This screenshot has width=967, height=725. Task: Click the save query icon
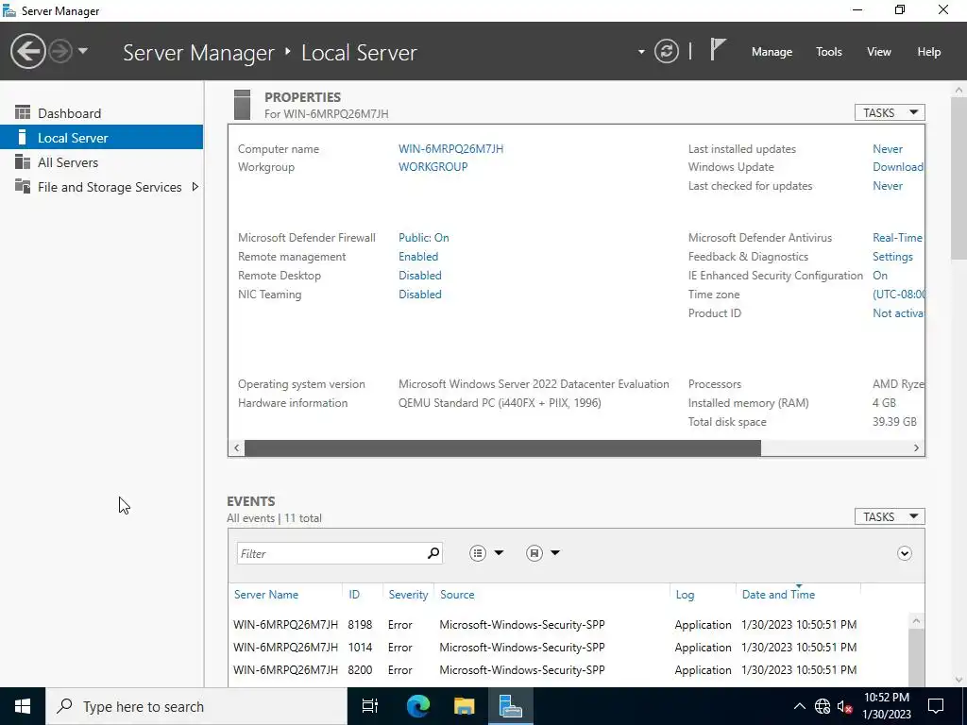[x=534, y=553]
